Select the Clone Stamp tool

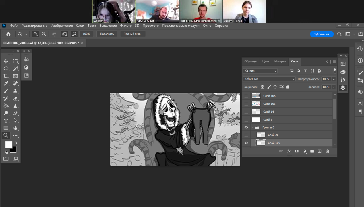(x=15, y=91)
